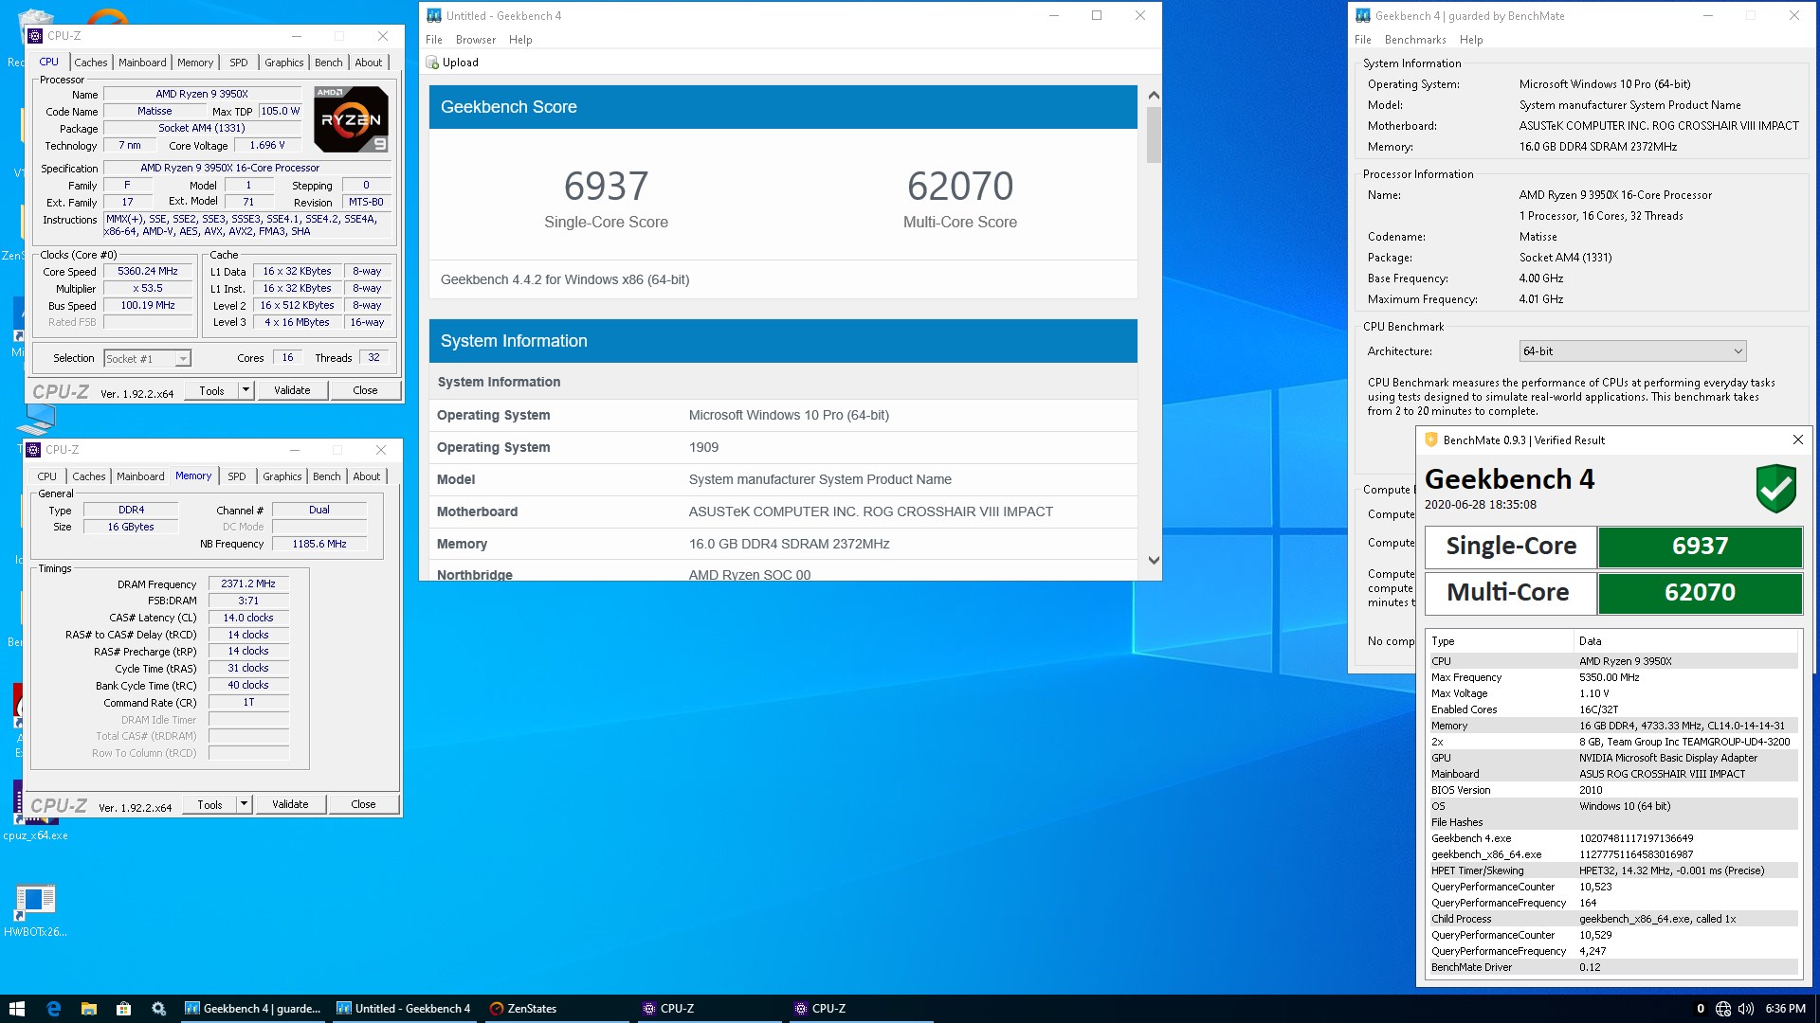The height and width of the screenshot is (1023, 1820).
Task: Switch to Graphics tab in lower CPU-Z window
Action: click(x=282, y=476)
